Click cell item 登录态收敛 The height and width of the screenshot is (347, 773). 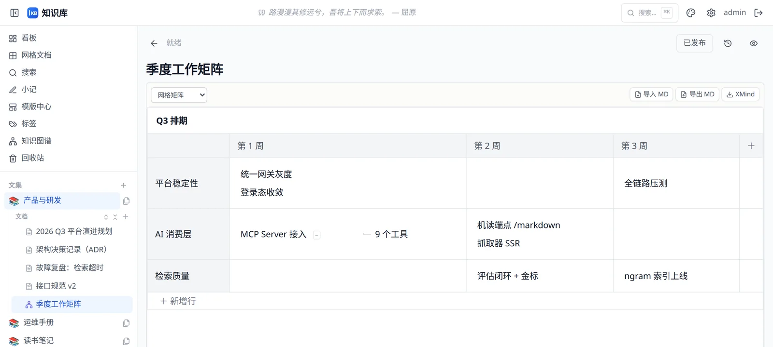[262, 192]
